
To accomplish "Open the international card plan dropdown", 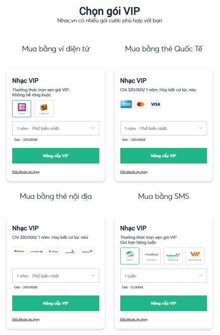I will click(x=164, y=128).
